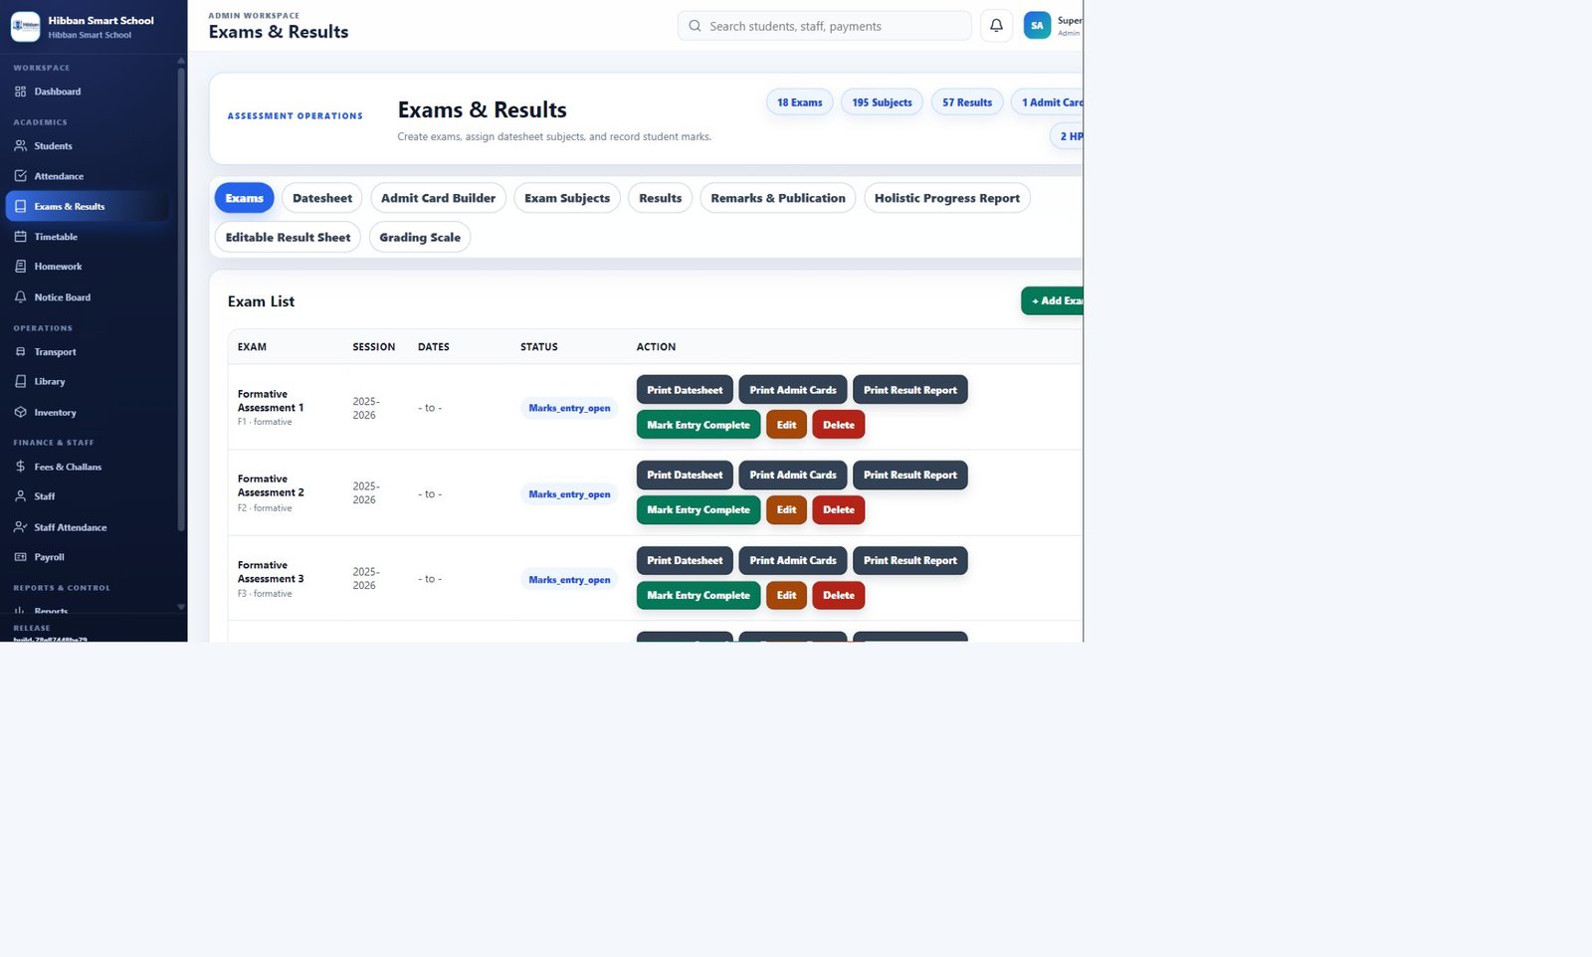
Task: Open the Grading Scale tab
Action: (420, 237)
